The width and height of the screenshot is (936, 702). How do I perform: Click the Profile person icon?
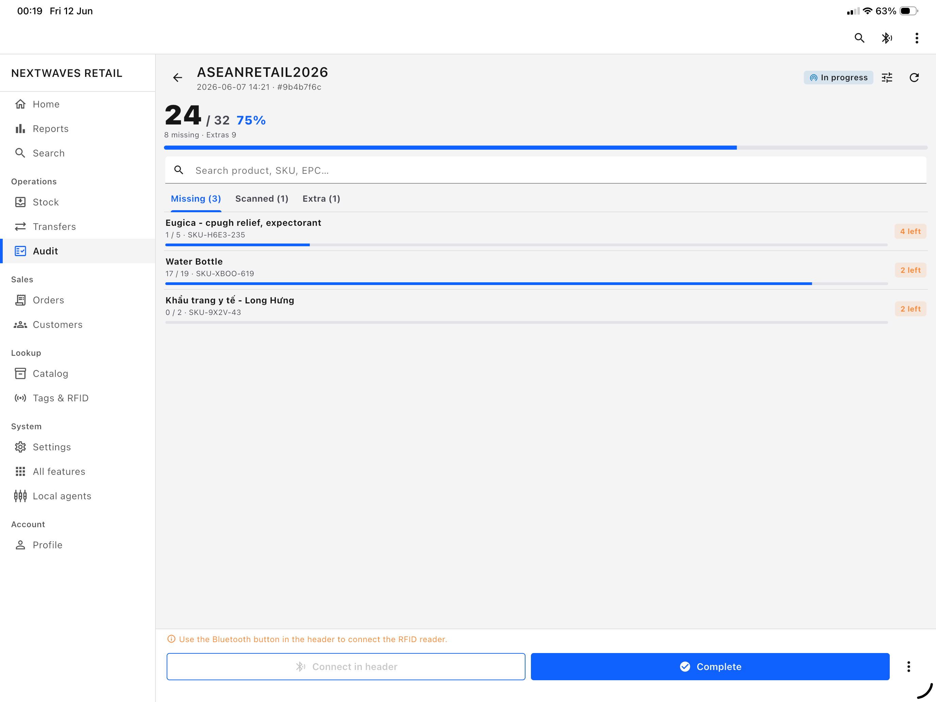(20, 545)
